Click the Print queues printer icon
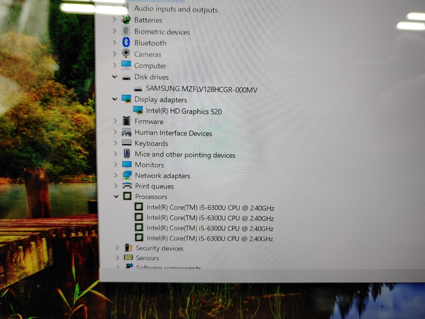The image size is (425, 319). [127, 185]
